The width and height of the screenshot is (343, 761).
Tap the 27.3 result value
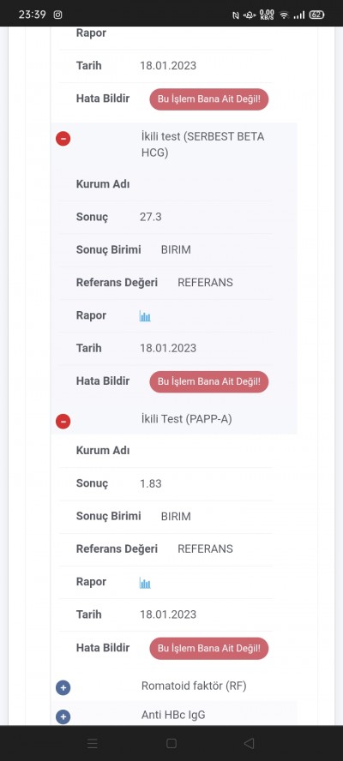151,217
